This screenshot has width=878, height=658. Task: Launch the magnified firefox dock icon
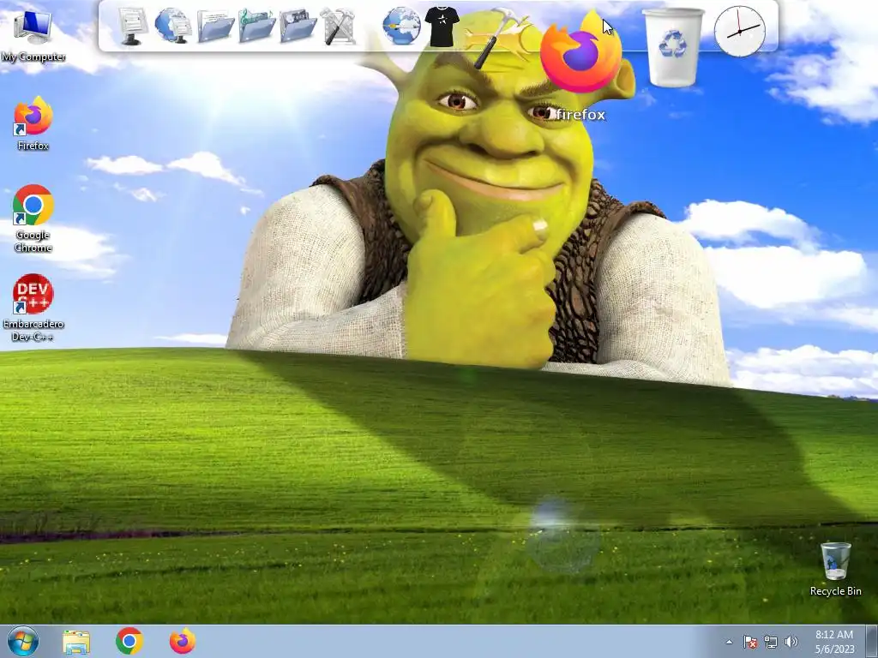580,52
